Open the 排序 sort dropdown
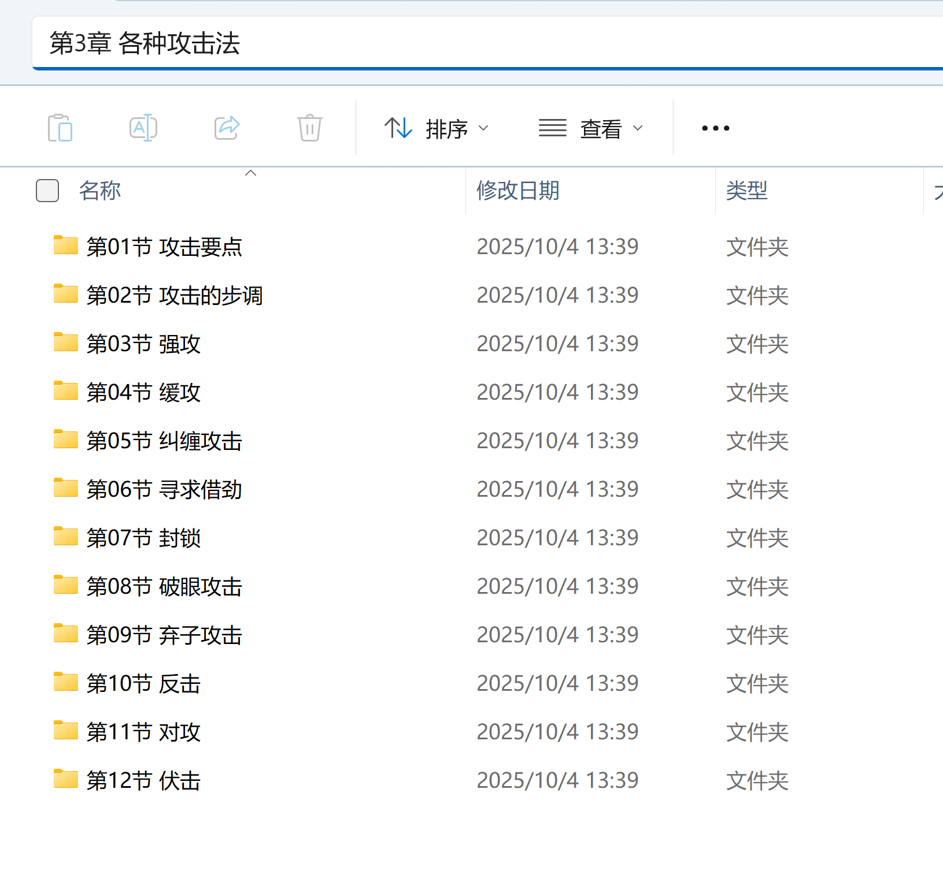This screenshot has width=943, height=871. click(x=437, y=128)
